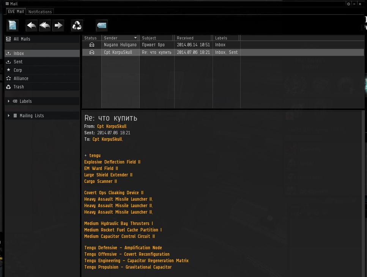The width and height of the screenshot is (367, 277).
Task: Open the Sent folder
Action: (42, 62)
